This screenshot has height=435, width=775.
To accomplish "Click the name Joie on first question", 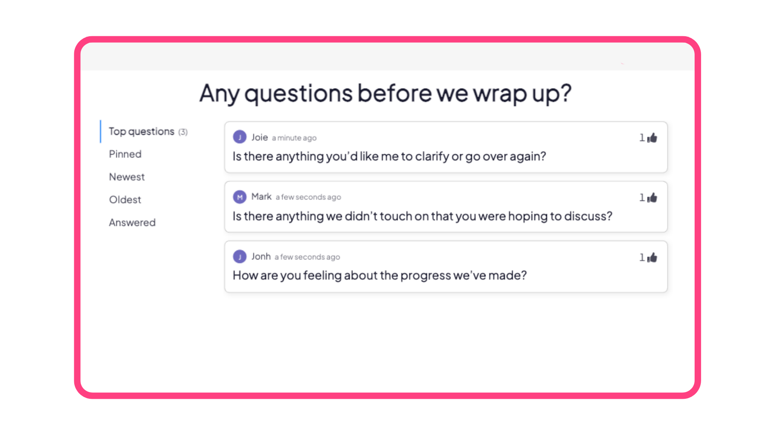I will (260, 137).
